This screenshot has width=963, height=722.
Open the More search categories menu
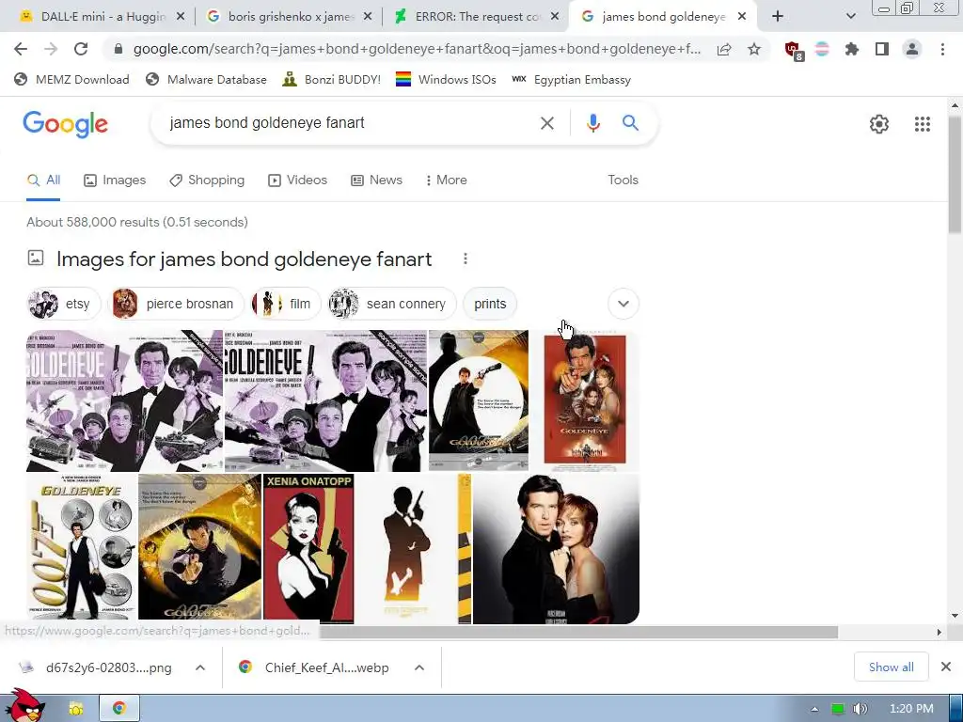coord(447,180)
